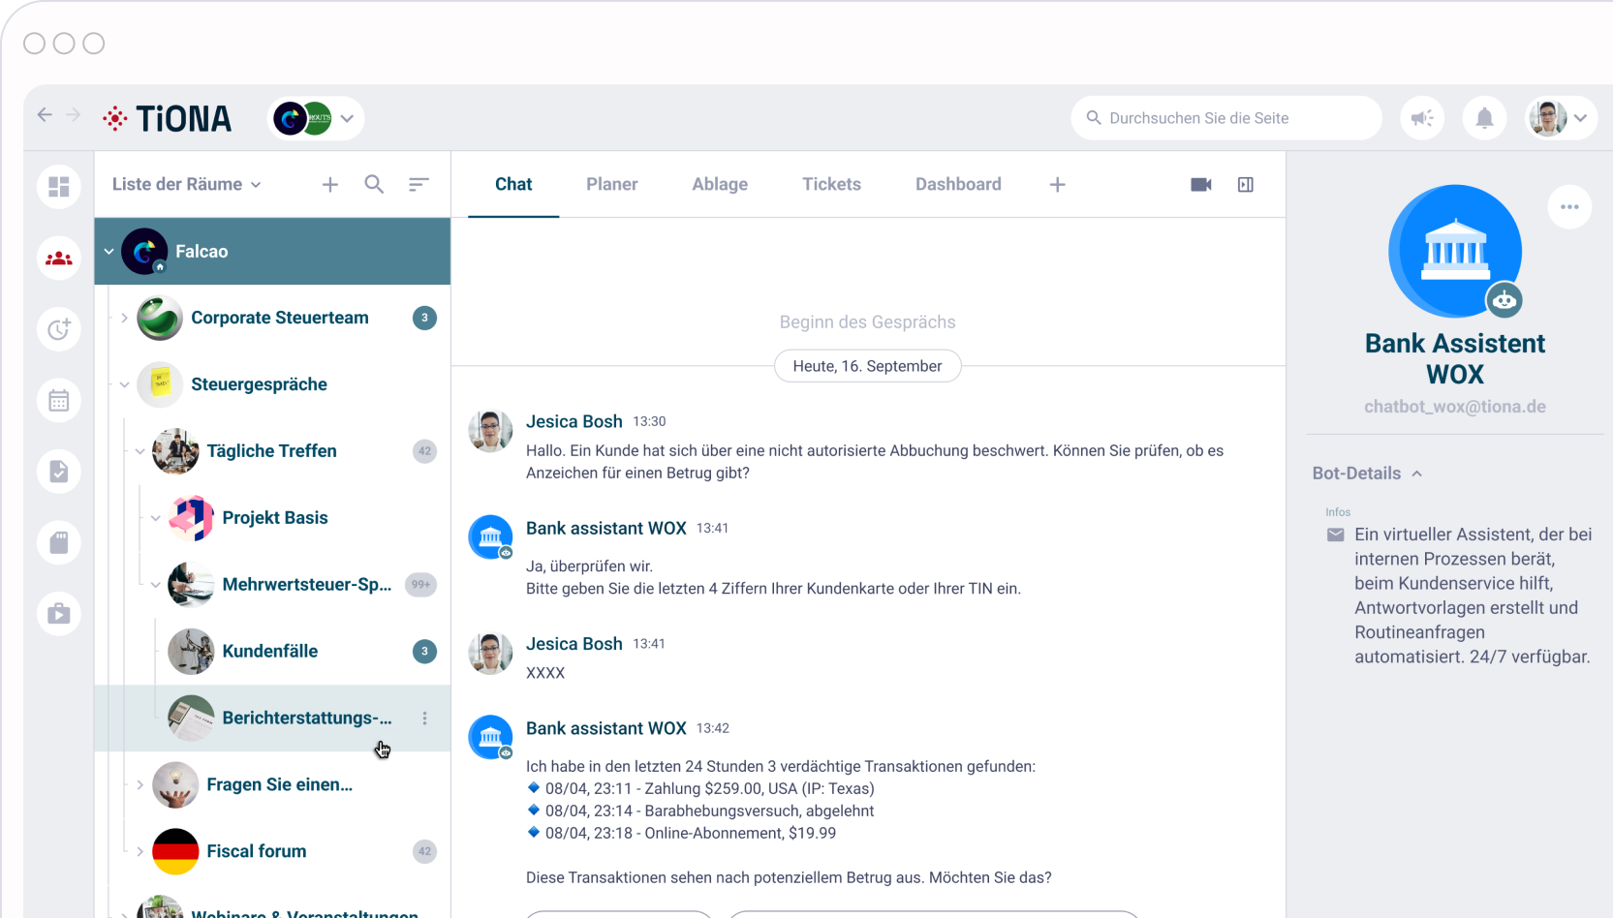
Task: Go forward with the right arrow
Action: click(73, 114)
